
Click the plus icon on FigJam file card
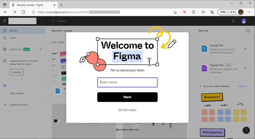coord(245,69)
